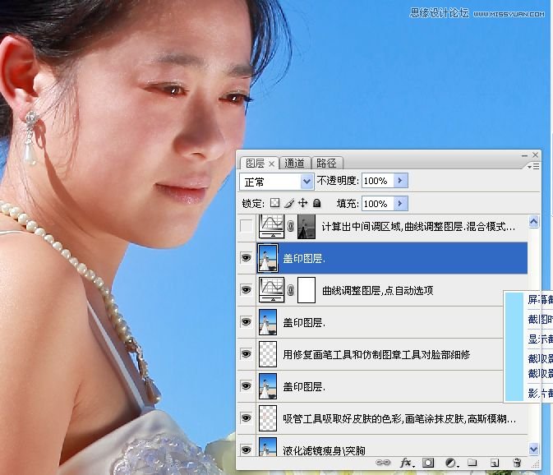This screenshot has width=553, height=475.
Task: Create new fill or adjustment layer icon
Action: pyautogui.click(x=451, y=463)
